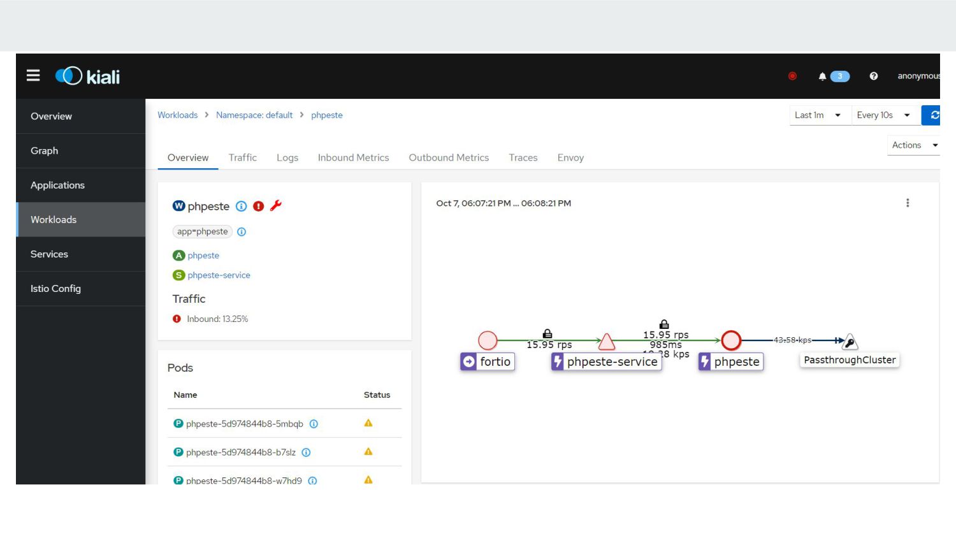Switch to the Envoy tab
956x538 pixels.
(570, 157)
